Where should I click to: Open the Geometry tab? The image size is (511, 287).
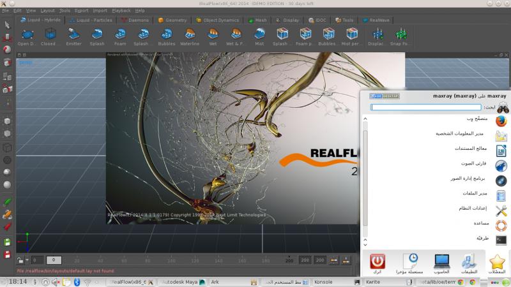(172, 20)
